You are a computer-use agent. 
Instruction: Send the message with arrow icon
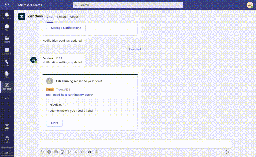pos(228,152)
